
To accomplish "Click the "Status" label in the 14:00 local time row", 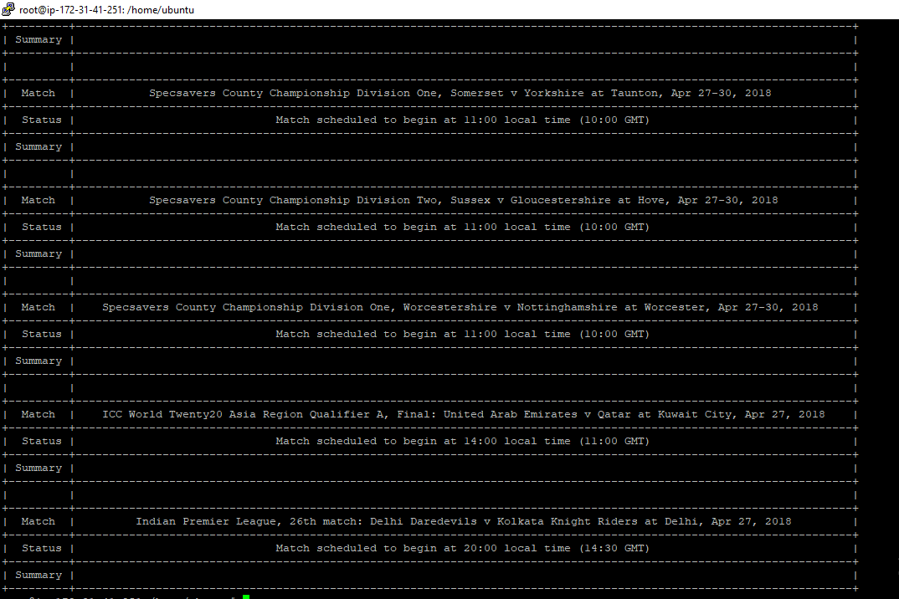I will click(41, 442).
